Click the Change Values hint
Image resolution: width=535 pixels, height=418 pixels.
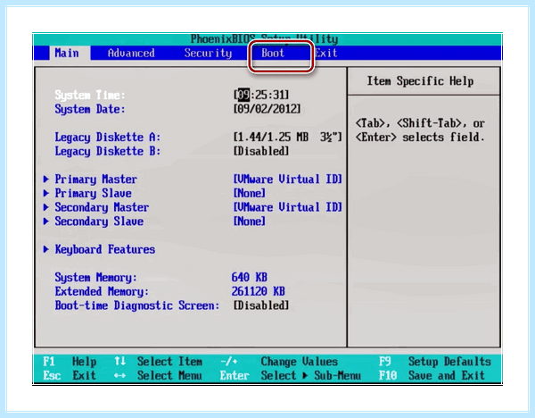(x=300, y=361)
